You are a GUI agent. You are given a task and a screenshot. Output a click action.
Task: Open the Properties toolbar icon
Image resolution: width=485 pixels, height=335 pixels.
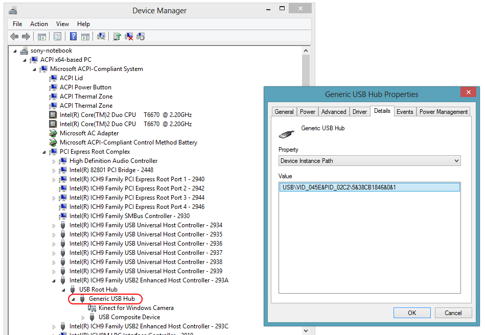click(x=58, y=36)
